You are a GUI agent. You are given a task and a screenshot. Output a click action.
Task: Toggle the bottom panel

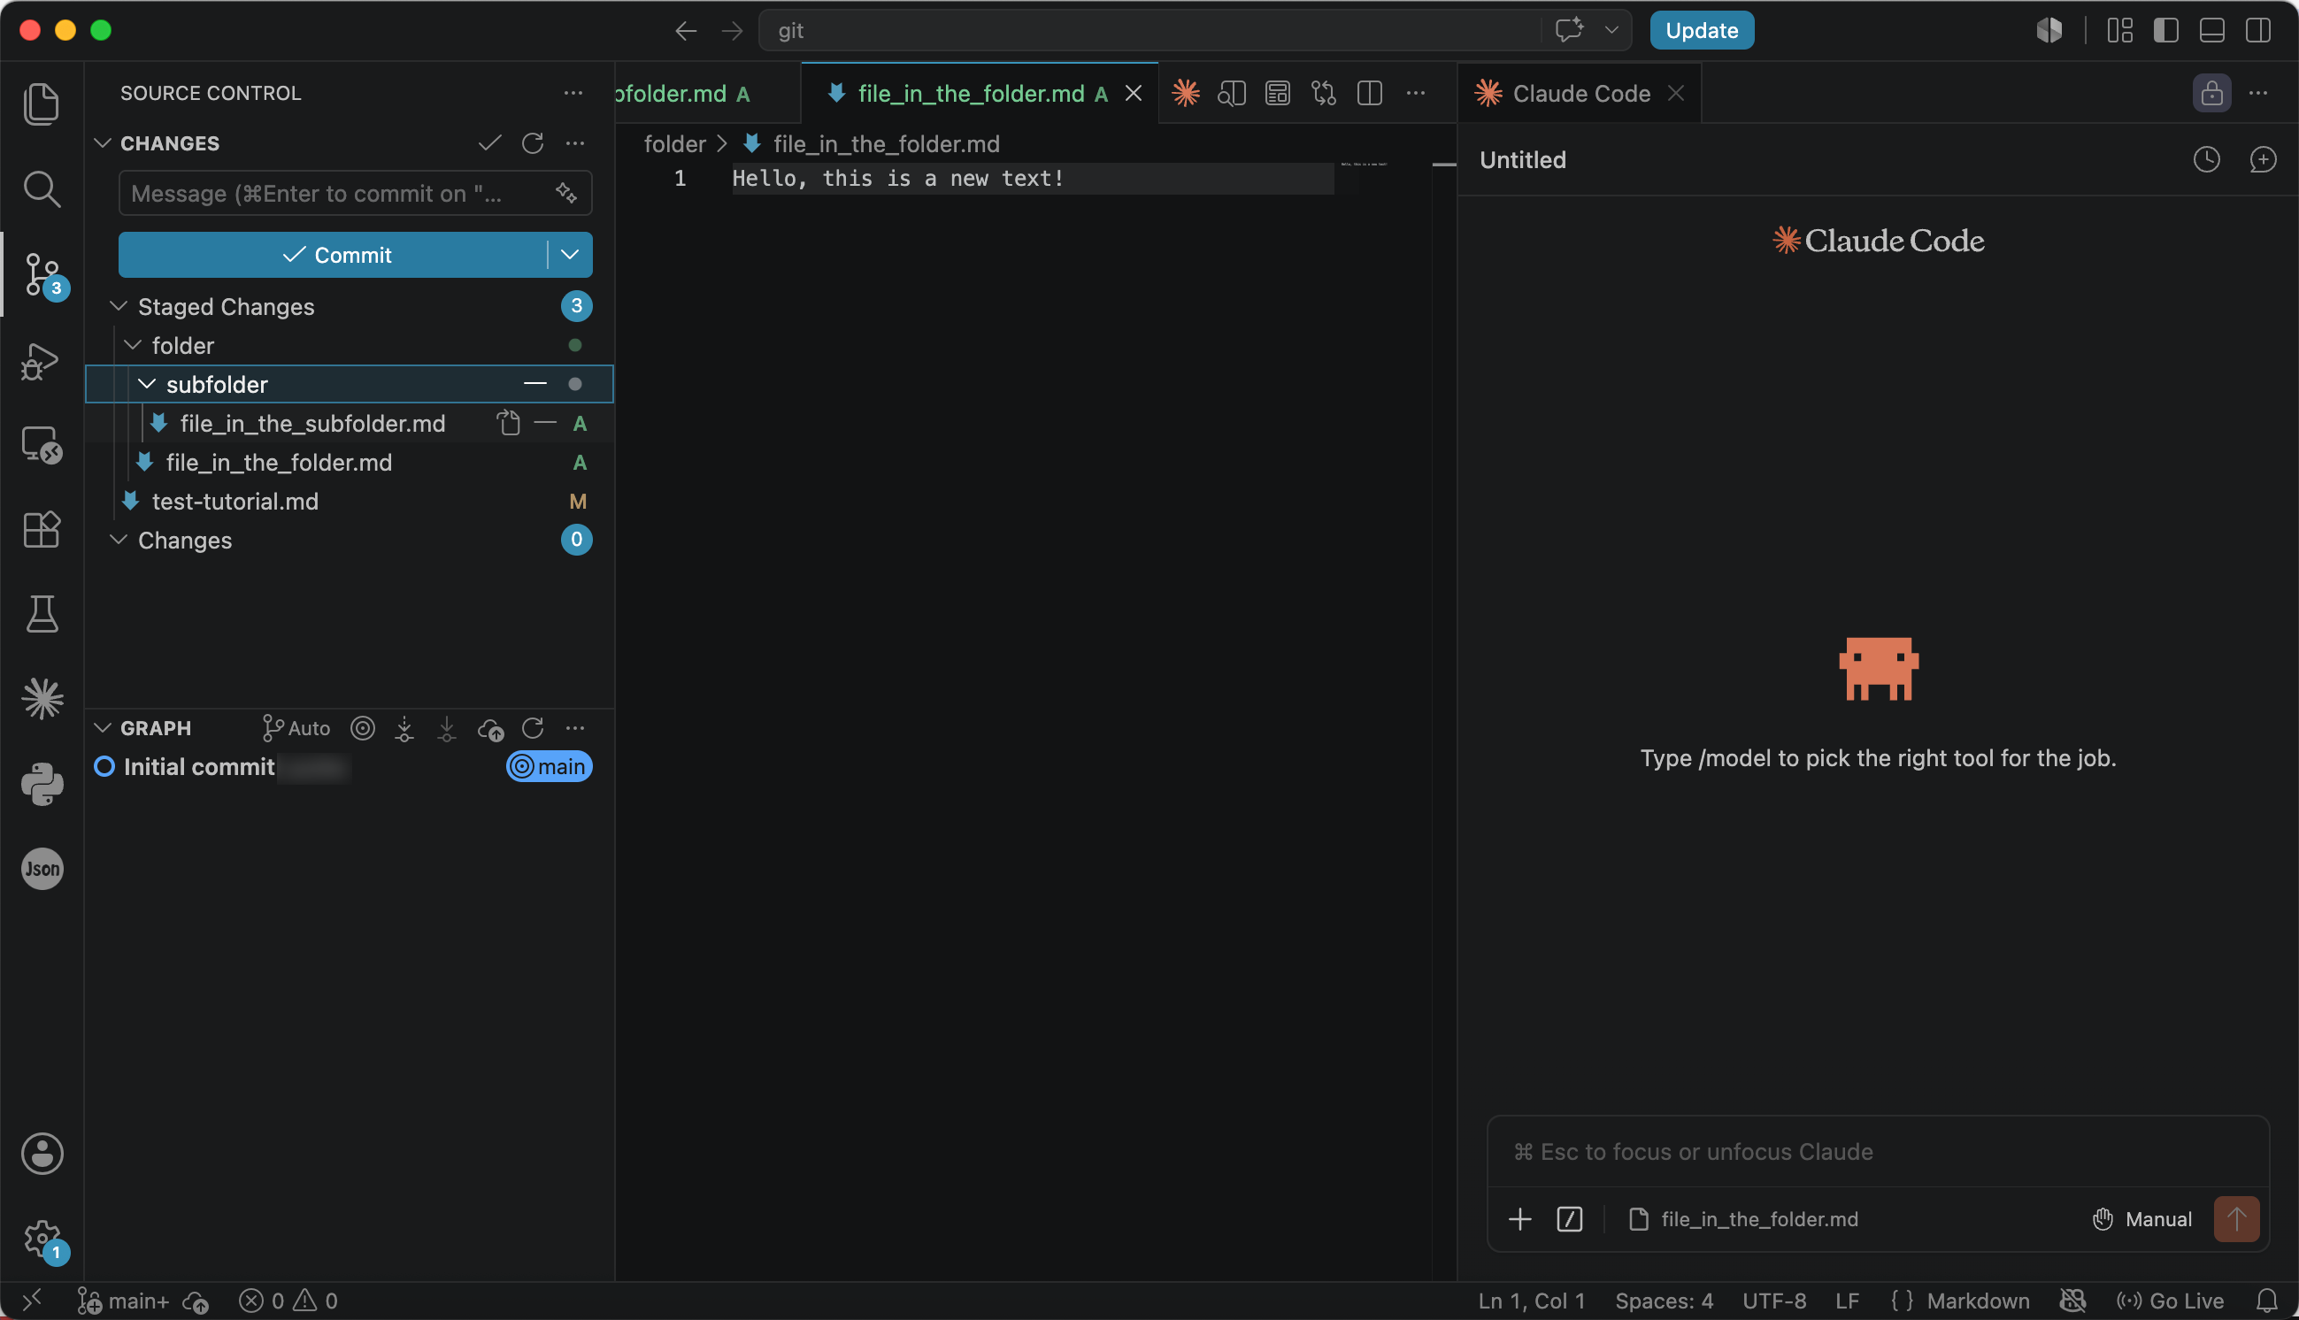pos(2212,30)
